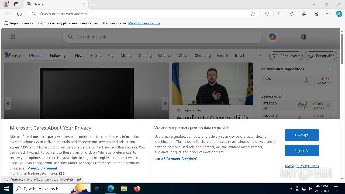Screen dimensions: 345x194
Task: Open the Gaming menu item
Action: pos(145,56)
